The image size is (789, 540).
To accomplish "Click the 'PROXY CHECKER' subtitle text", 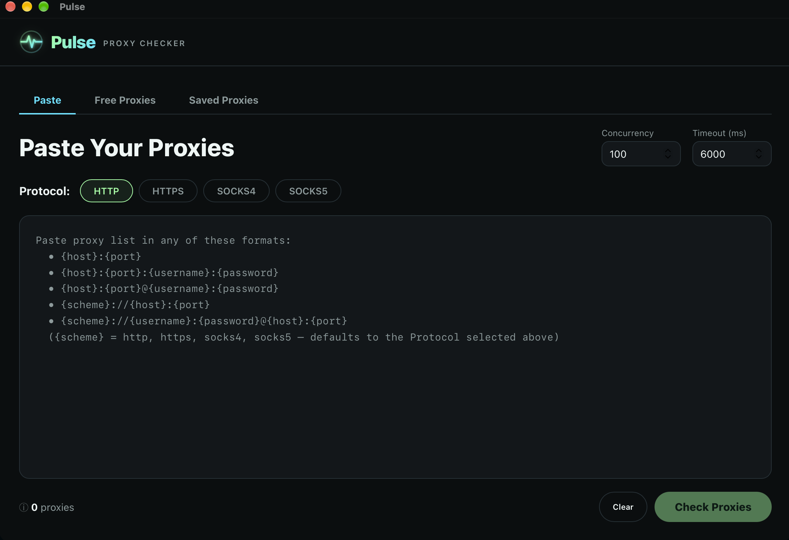I will pos(144,43).
